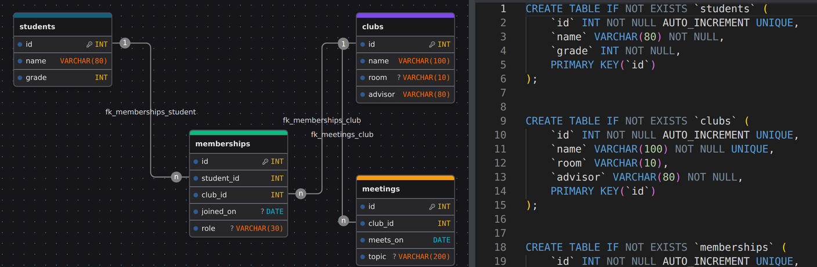Select the fk_memberships_student relationship label
This screenshot has height=267, width=817.
coord(151,112)
